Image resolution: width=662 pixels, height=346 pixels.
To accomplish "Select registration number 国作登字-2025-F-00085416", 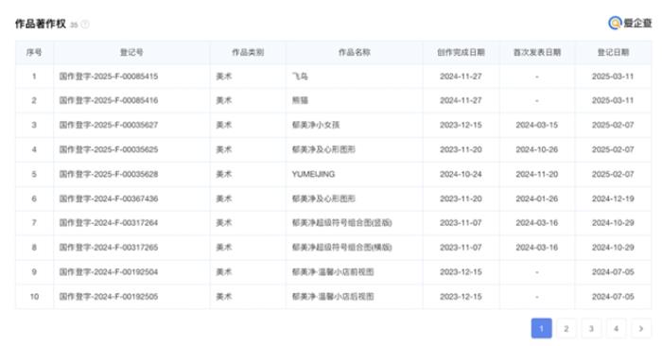I will click(x=109, y=100).
